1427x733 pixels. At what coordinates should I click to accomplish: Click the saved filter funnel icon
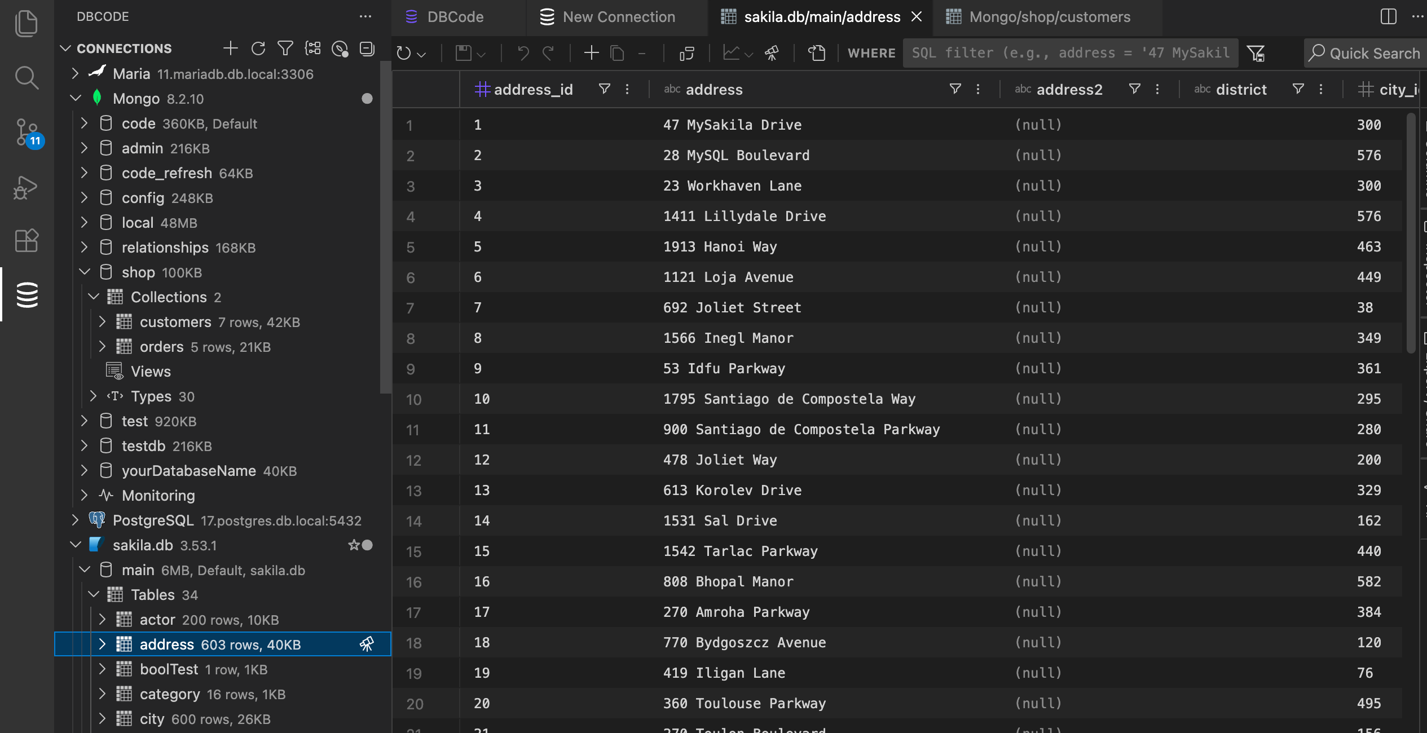(x=1256, y=54)
